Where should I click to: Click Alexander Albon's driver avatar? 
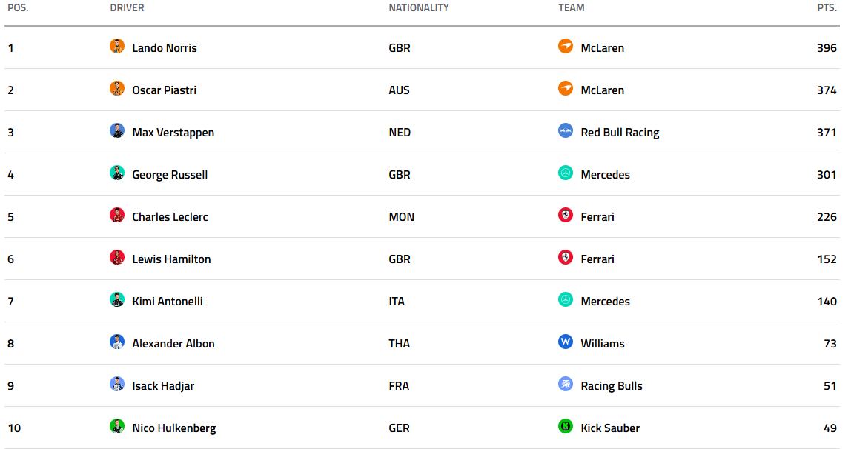point(117,342)
